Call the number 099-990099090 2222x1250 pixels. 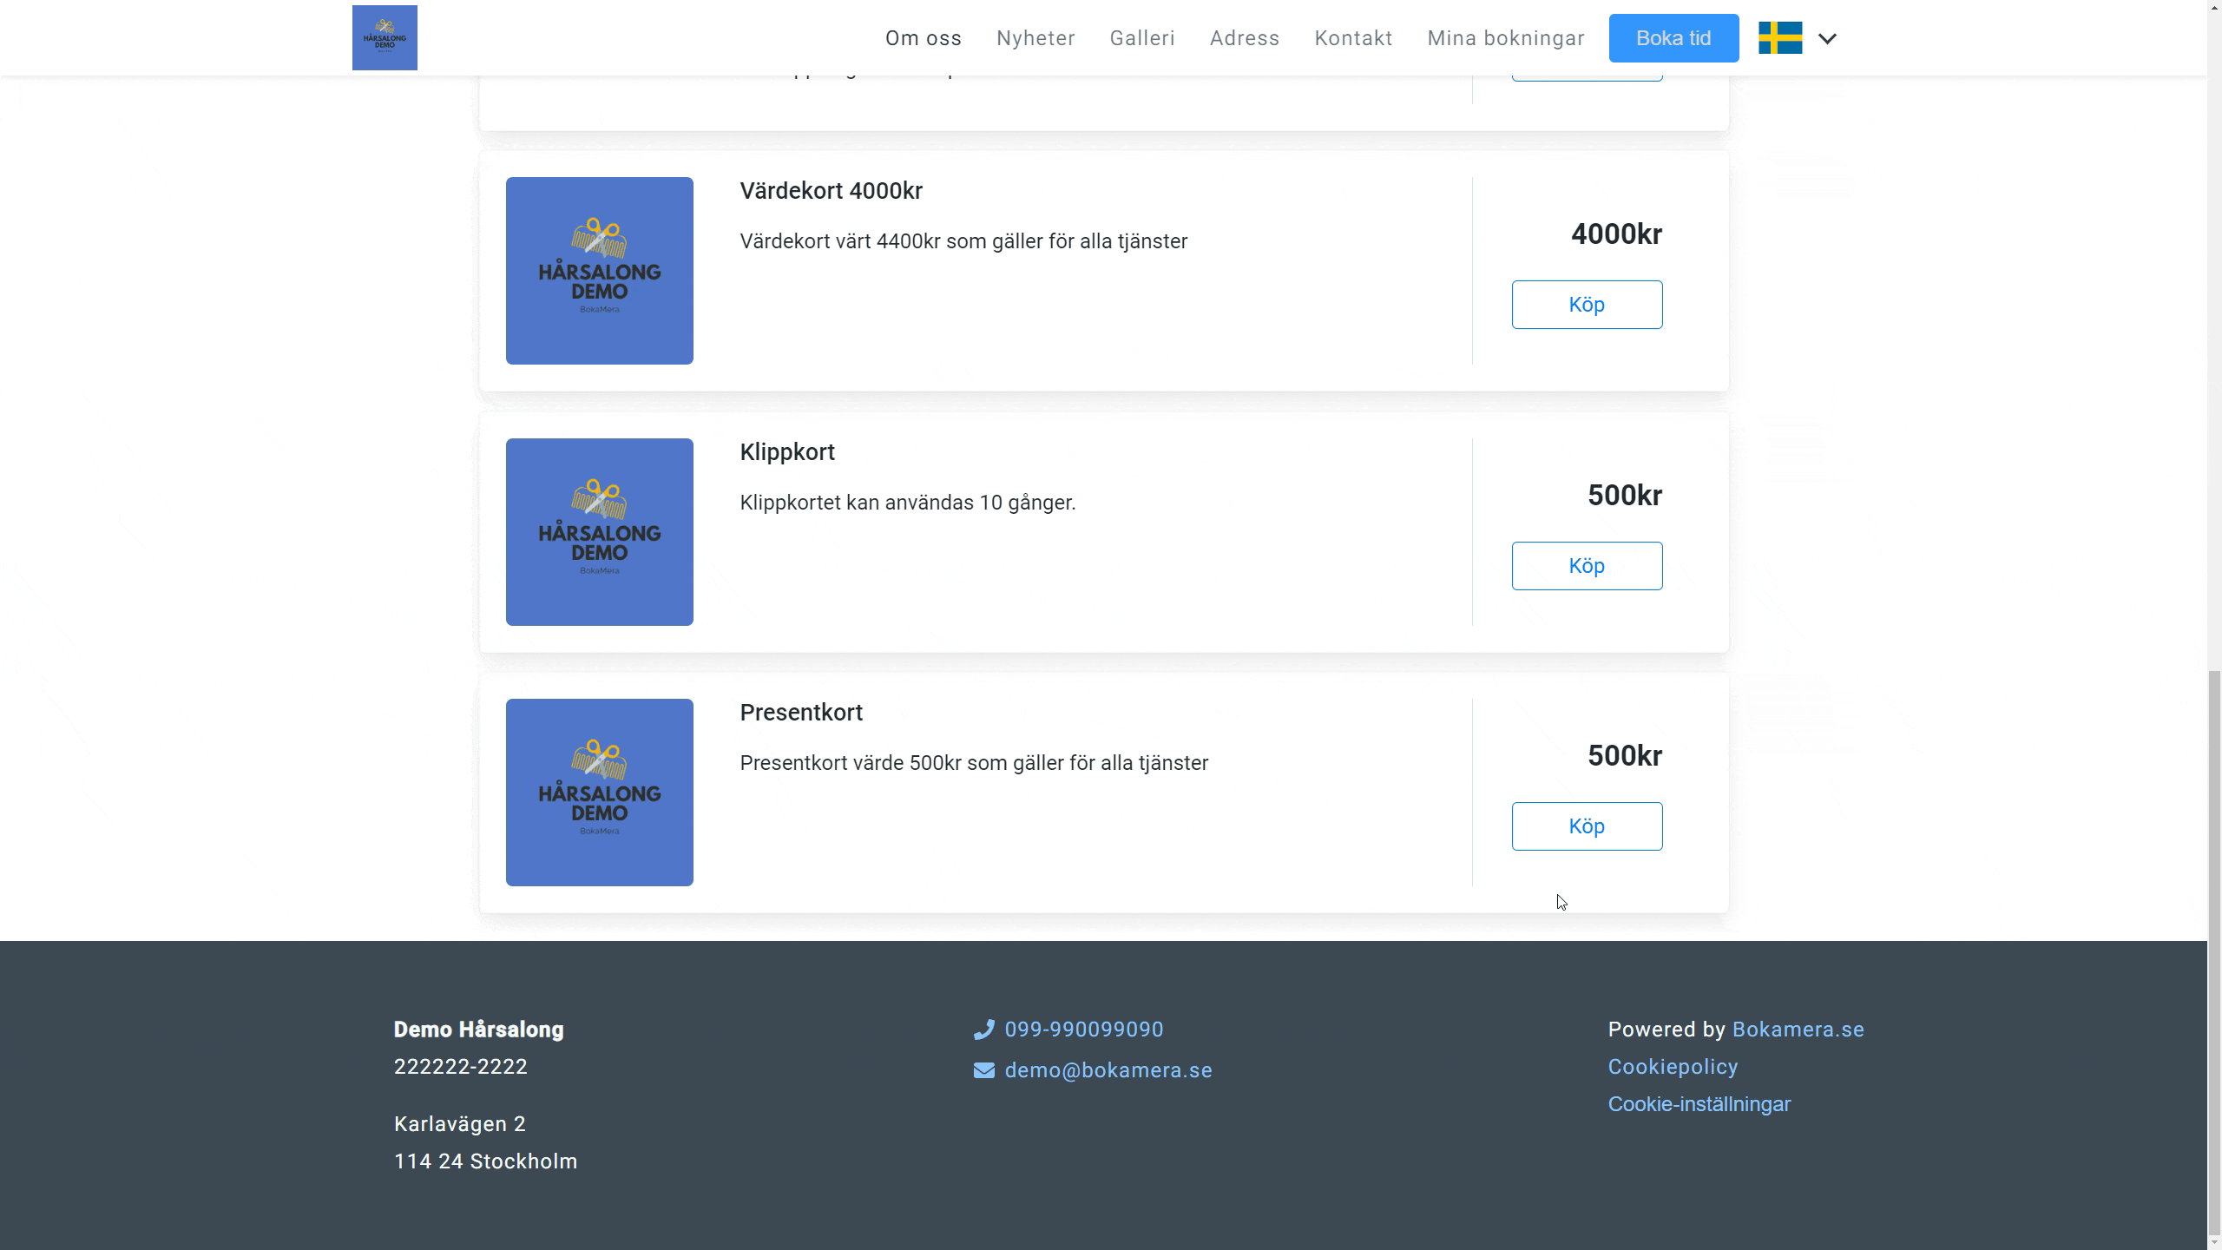coord(1084,1030)
